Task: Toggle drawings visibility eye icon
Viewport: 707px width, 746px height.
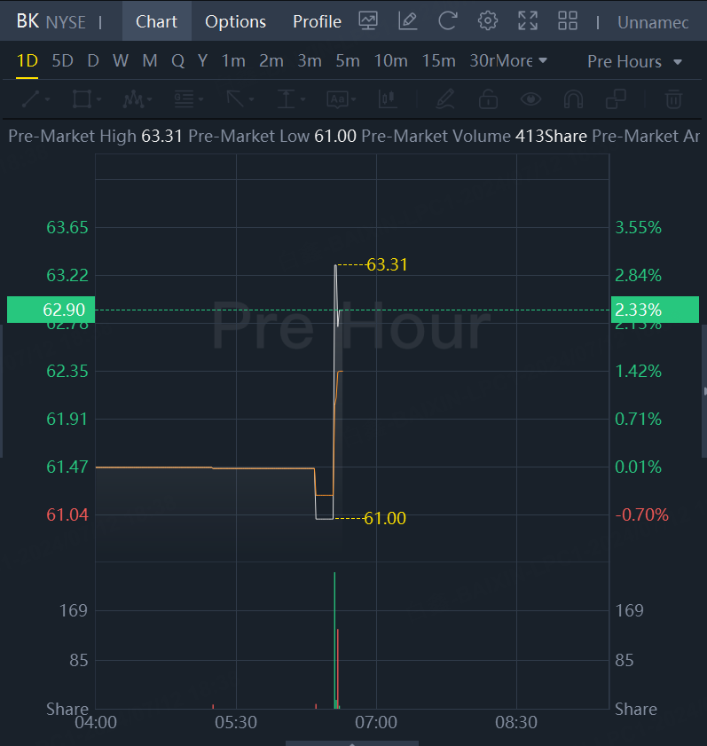Action: pyautogui.click(x=530, y=98)
